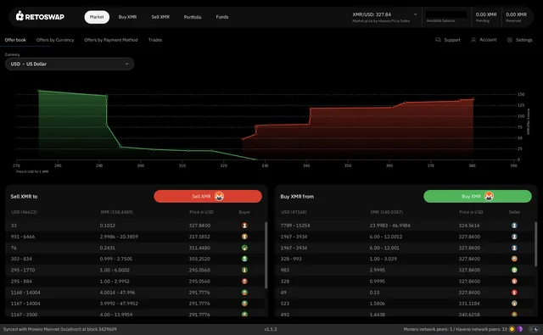This screenshot has width=543, height=335.
Task: Click the green Buy XMR button
Action: click(477, 196)
